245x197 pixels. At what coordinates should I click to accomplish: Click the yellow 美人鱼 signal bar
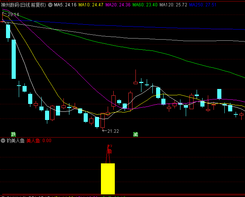coord(108,179)
